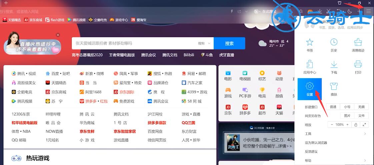The width and height of the screenshot is (374, 165).
Task: Click the lightning bolt icon in address bar
Action: [x=232, y=11]
